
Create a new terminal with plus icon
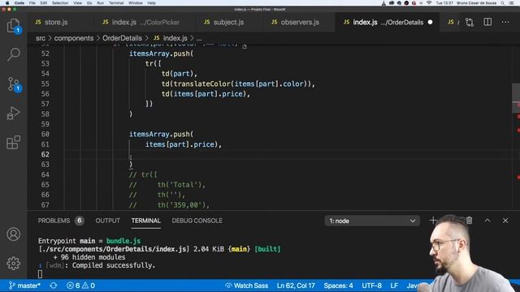pos(433,221)
